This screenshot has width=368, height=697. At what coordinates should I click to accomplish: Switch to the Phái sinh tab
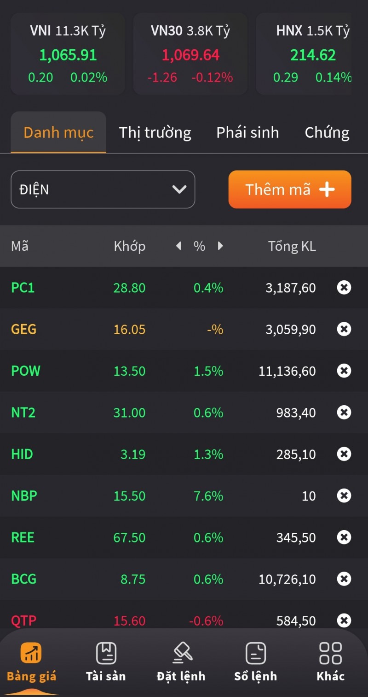pos(247,133)
